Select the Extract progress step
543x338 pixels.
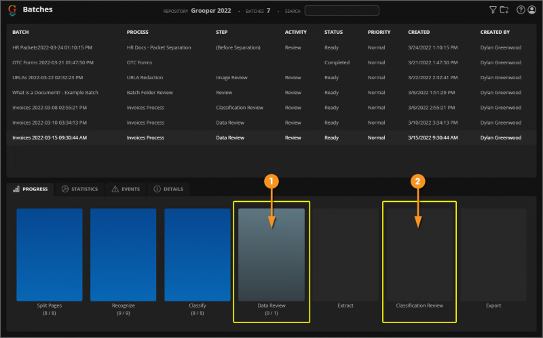(345, 255)
